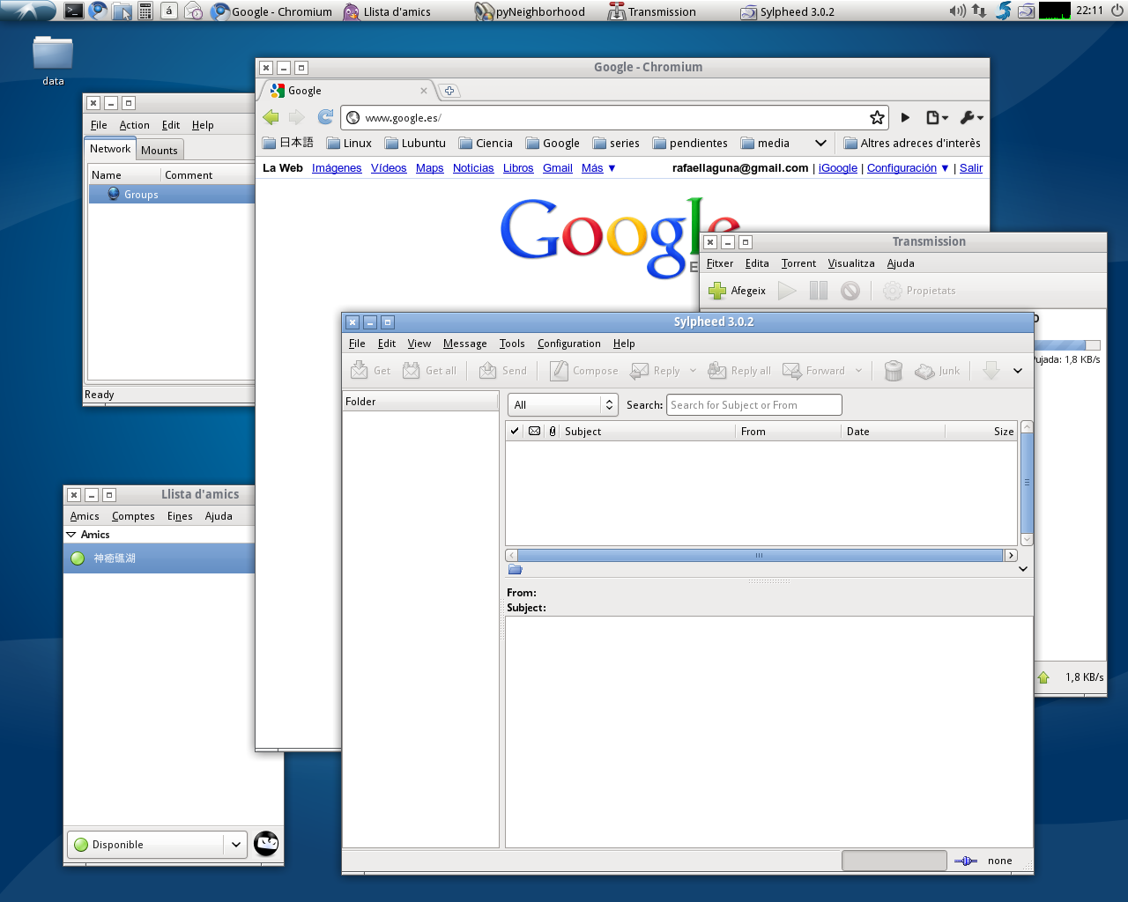
Task: Click the checkmark column header in Sylpheed
Action: coord(515,431)
